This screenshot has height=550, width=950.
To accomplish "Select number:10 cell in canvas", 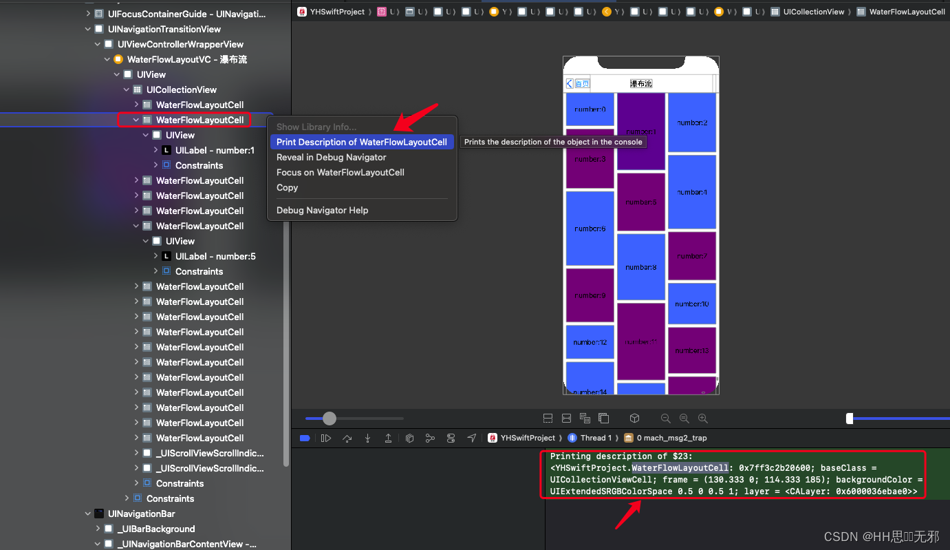I will [692, 304].
